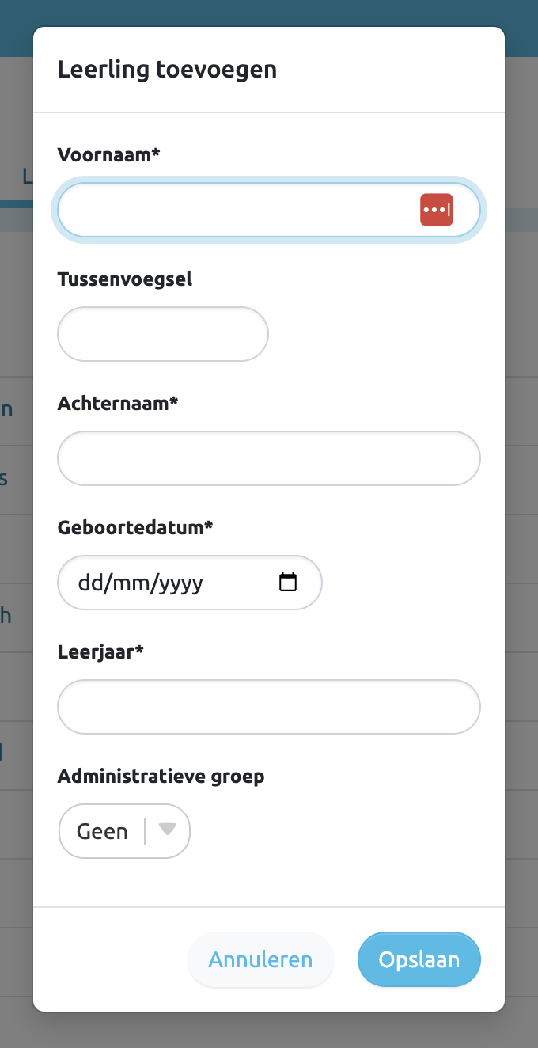Screen dimensions: 538x1048
Task: Click the Achternaam* field label
Action: coord(116,403)
